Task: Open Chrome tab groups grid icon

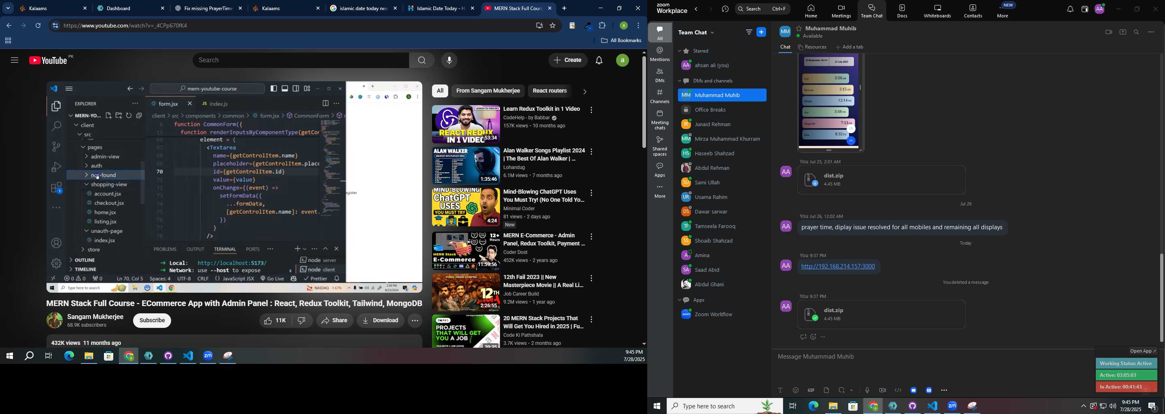Action: tap(8, 41)
